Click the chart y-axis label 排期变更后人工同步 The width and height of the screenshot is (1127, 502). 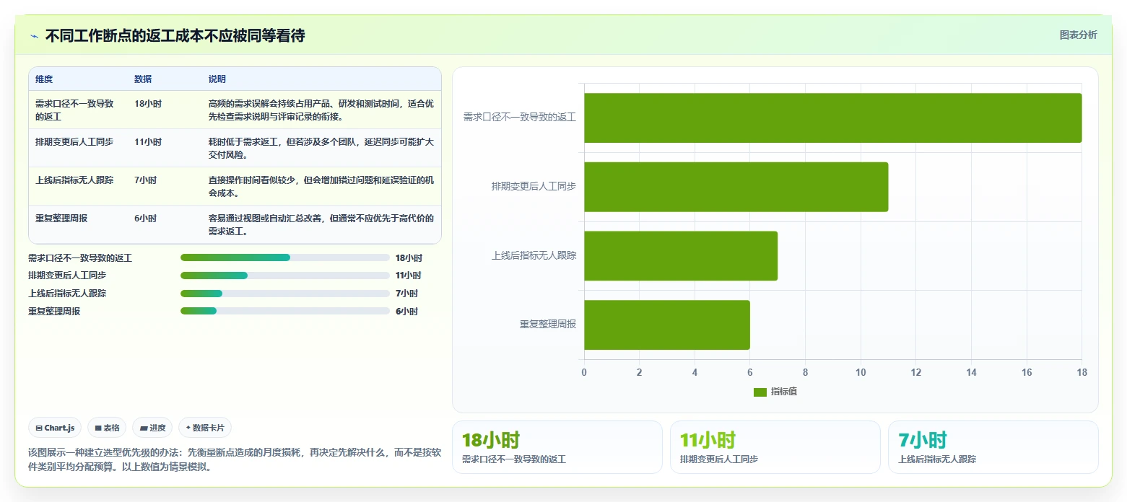(534, 187)
